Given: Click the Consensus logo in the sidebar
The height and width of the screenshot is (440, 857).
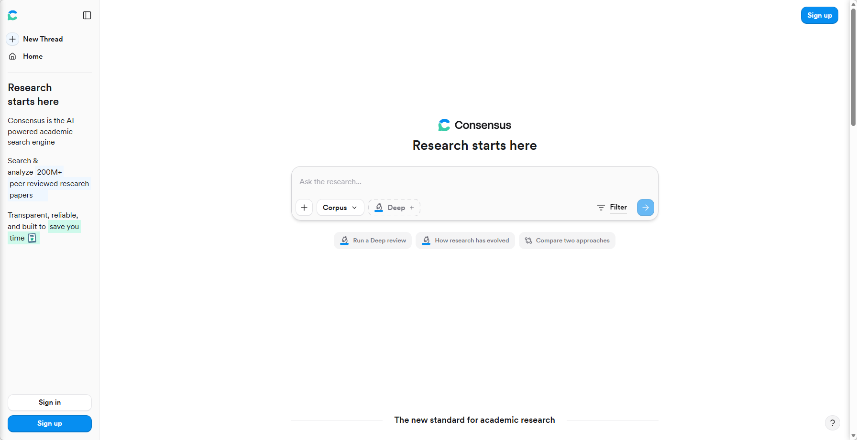Looking at the screenshot, I should (x=12, y=15).
